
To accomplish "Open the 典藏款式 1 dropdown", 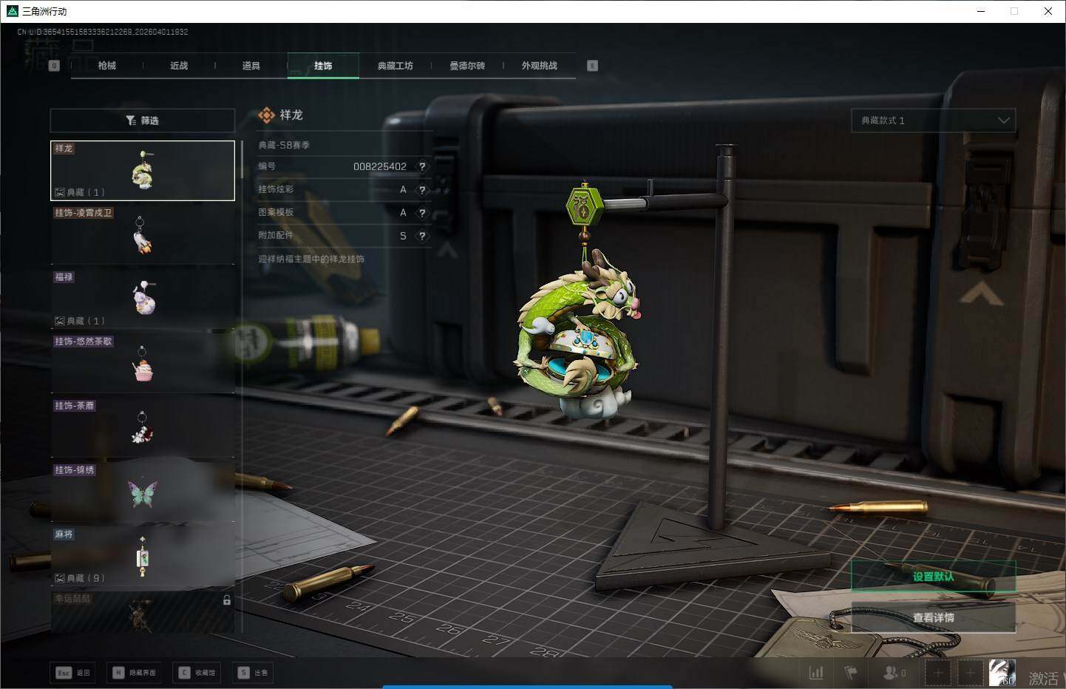I will pyautogui.click(x=933, y=121).
